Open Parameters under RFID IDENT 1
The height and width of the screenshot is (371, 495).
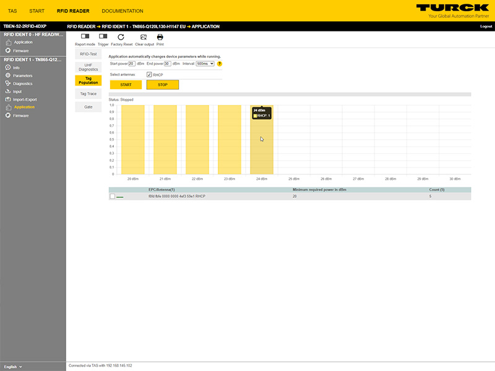(22, 75)
